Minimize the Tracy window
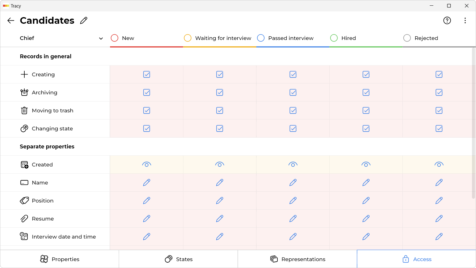The image size is (476, 268). pyautogui.click(x=432, y=6)
